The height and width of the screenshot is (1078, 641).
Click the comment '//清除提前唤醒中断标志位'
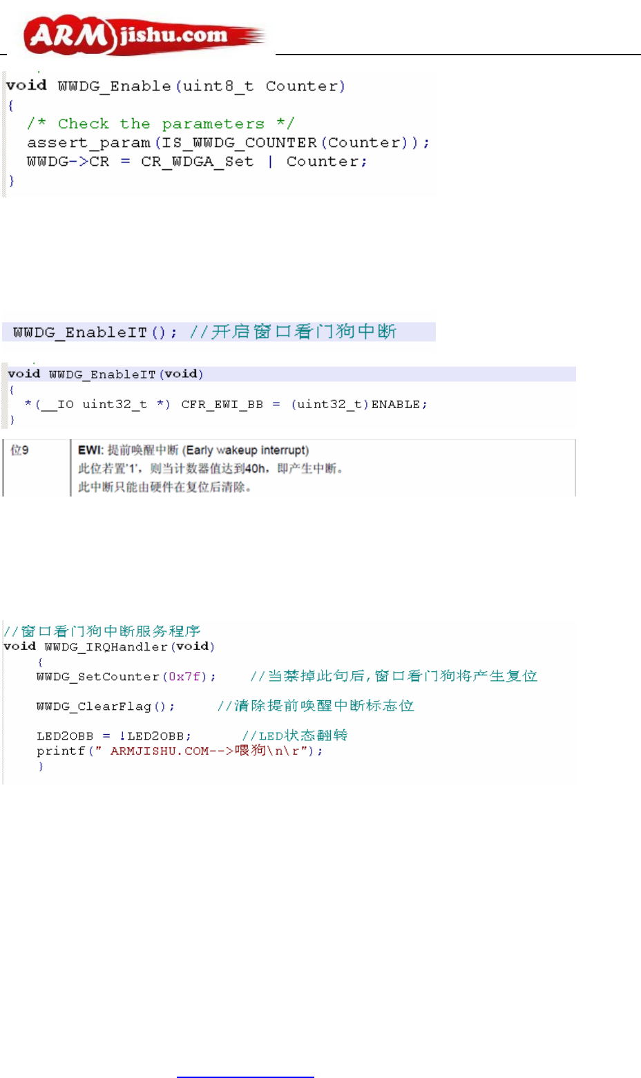[x=316, y=706]
